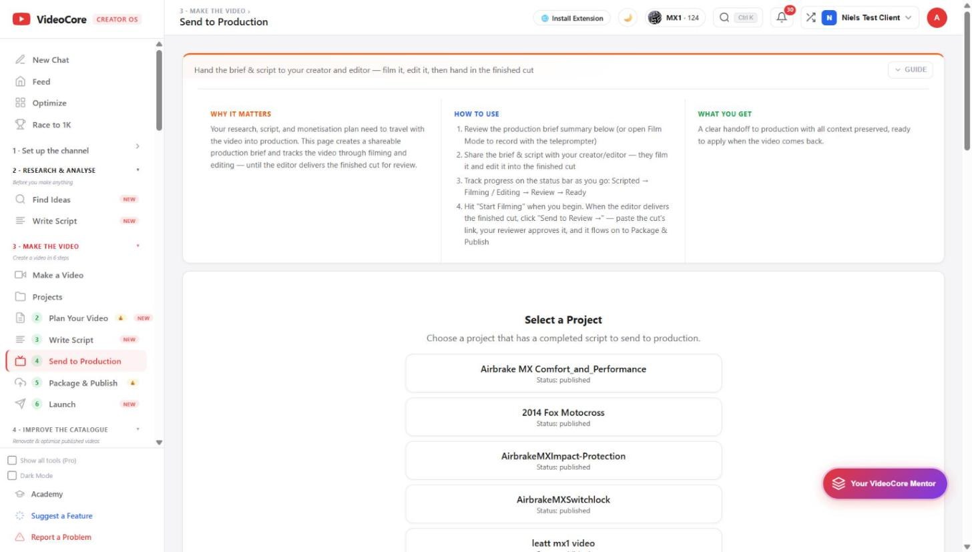Viewport: 972px width, 552px height.
Task: Open Your VideoCore Mentor
Action: [x=885, y=483]
